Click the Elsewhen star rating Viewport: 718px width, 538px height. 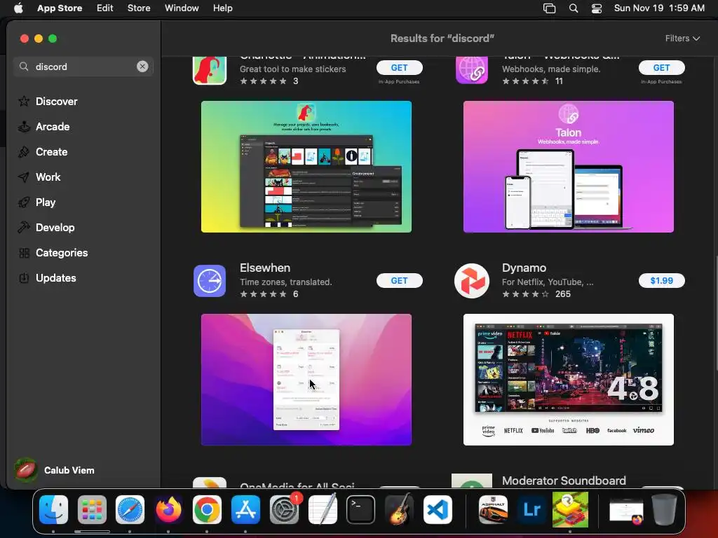[264, 294]
